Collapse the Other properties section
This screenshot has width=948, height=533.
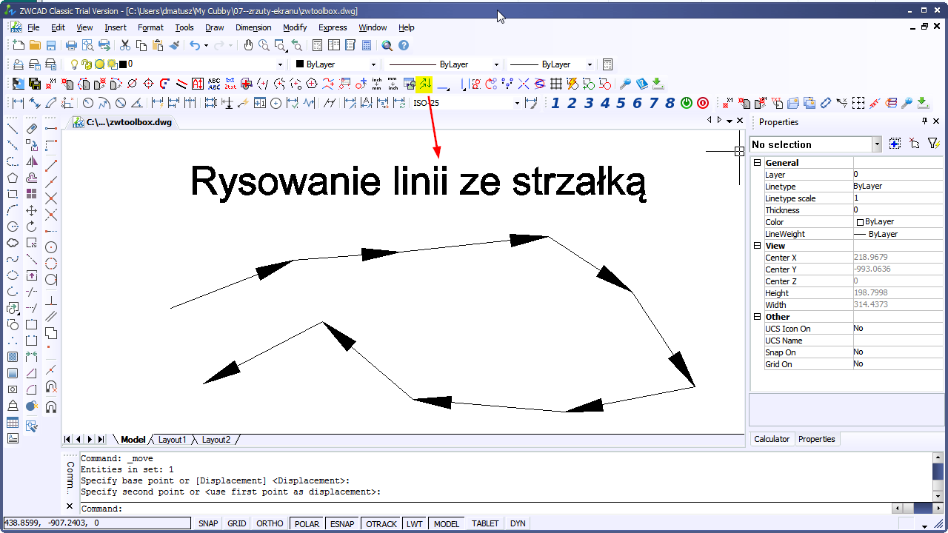pyautogui.click(x=757, y=317)
